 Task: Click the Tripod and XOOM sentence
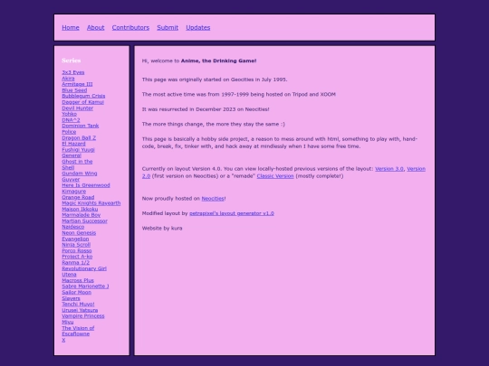(x=238, y=94)
